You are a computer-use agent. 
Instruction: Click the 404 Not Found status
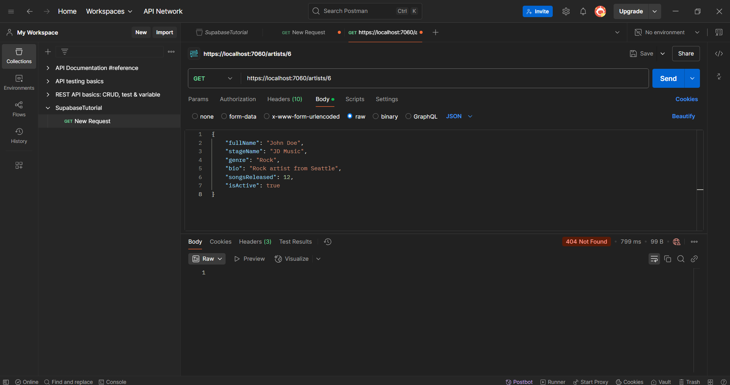click(586, 242)
